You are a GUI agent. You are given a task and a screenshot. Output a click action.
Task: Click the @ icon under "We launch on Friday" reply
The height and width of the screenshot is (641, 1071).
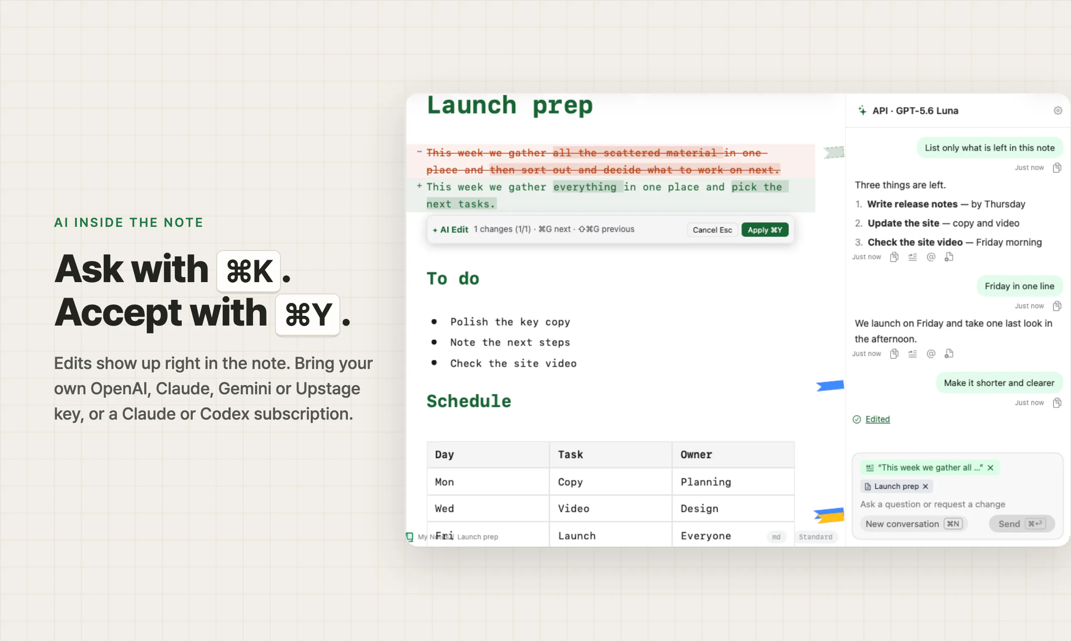tap(931, 354)
